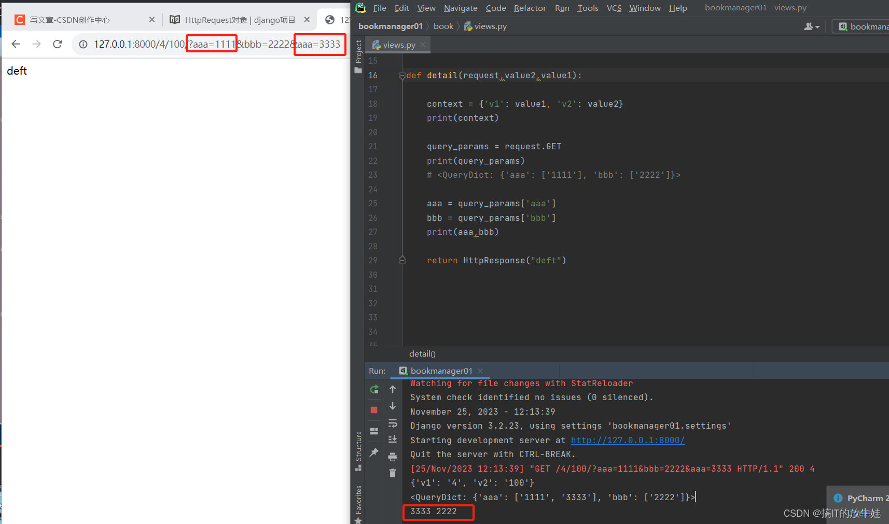The height and width of the screenshot is (524, 889).
Task: Open PyCharm Run menu
Action: pyautogui.click(x=562, y=8)
